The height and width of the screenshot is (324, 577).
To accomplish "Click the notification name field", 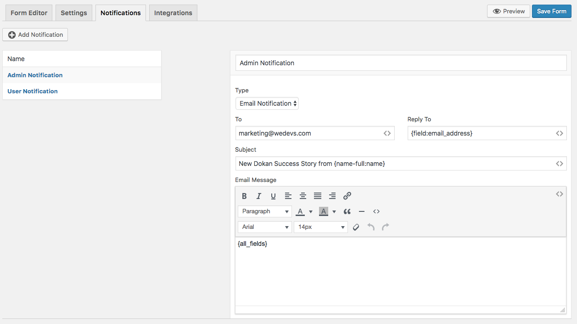I will click(401, 63).
